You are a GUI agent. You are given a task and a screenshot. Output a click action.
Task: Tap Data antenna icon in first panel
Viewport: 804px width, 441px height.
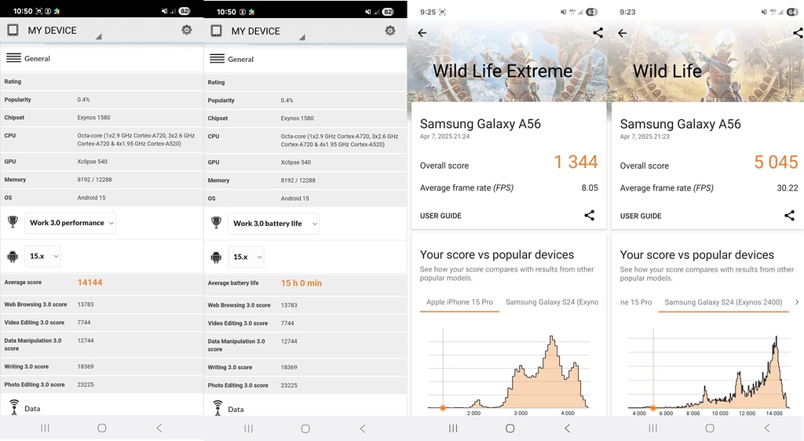[14, 407]
